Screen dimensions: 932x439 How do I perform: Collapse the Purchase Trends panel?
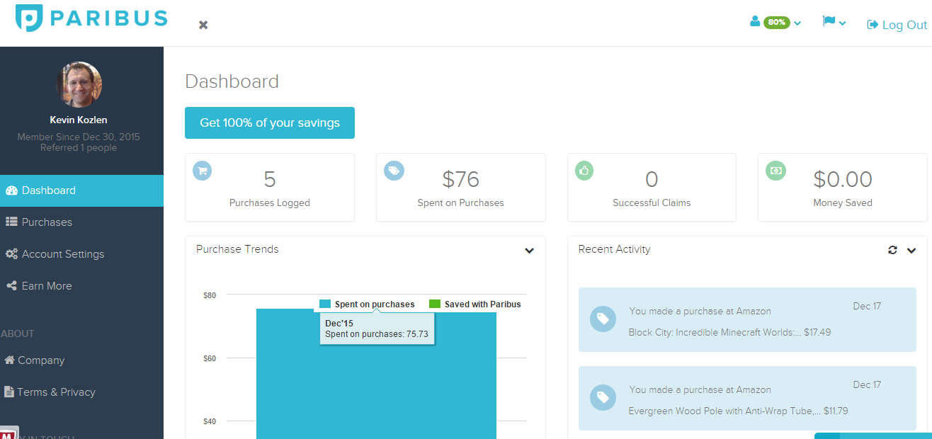point(528,251)
